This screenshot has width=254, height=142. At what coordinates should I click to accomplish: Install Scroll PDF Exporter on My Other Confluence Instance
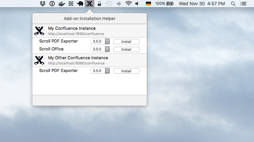[127, 71]
